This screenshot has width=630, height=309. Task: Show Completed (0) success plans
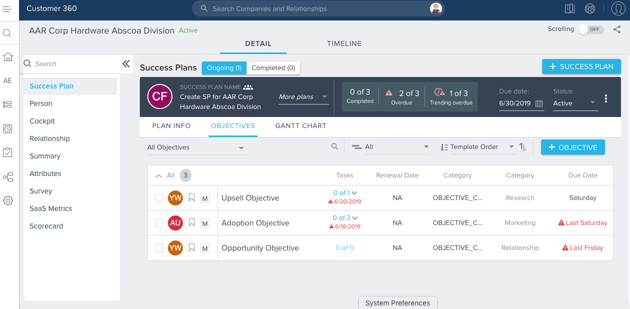(x=273, y=68)
